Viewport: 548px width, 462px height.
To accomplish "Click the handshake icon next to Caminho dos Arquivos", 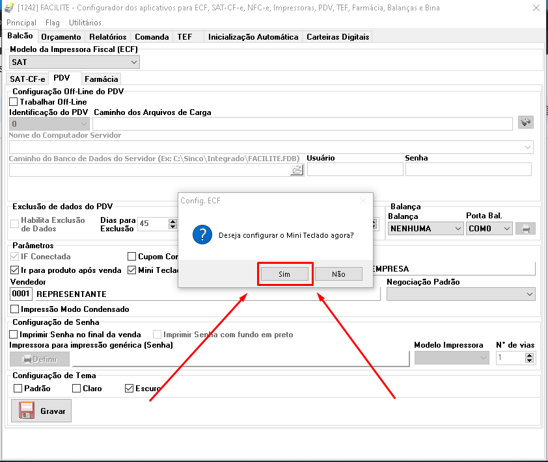I will [526, 122].
